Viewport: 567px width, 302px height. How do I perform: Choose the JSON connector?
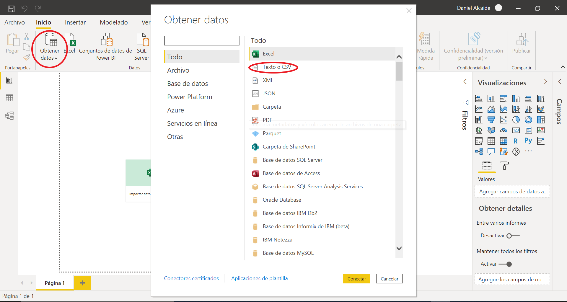[322, 94]
